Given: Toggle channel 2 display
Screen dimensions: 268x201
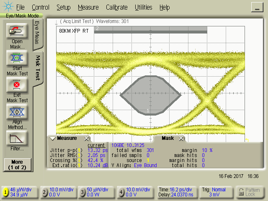Looking at the screenshot, I should point(45,192).
